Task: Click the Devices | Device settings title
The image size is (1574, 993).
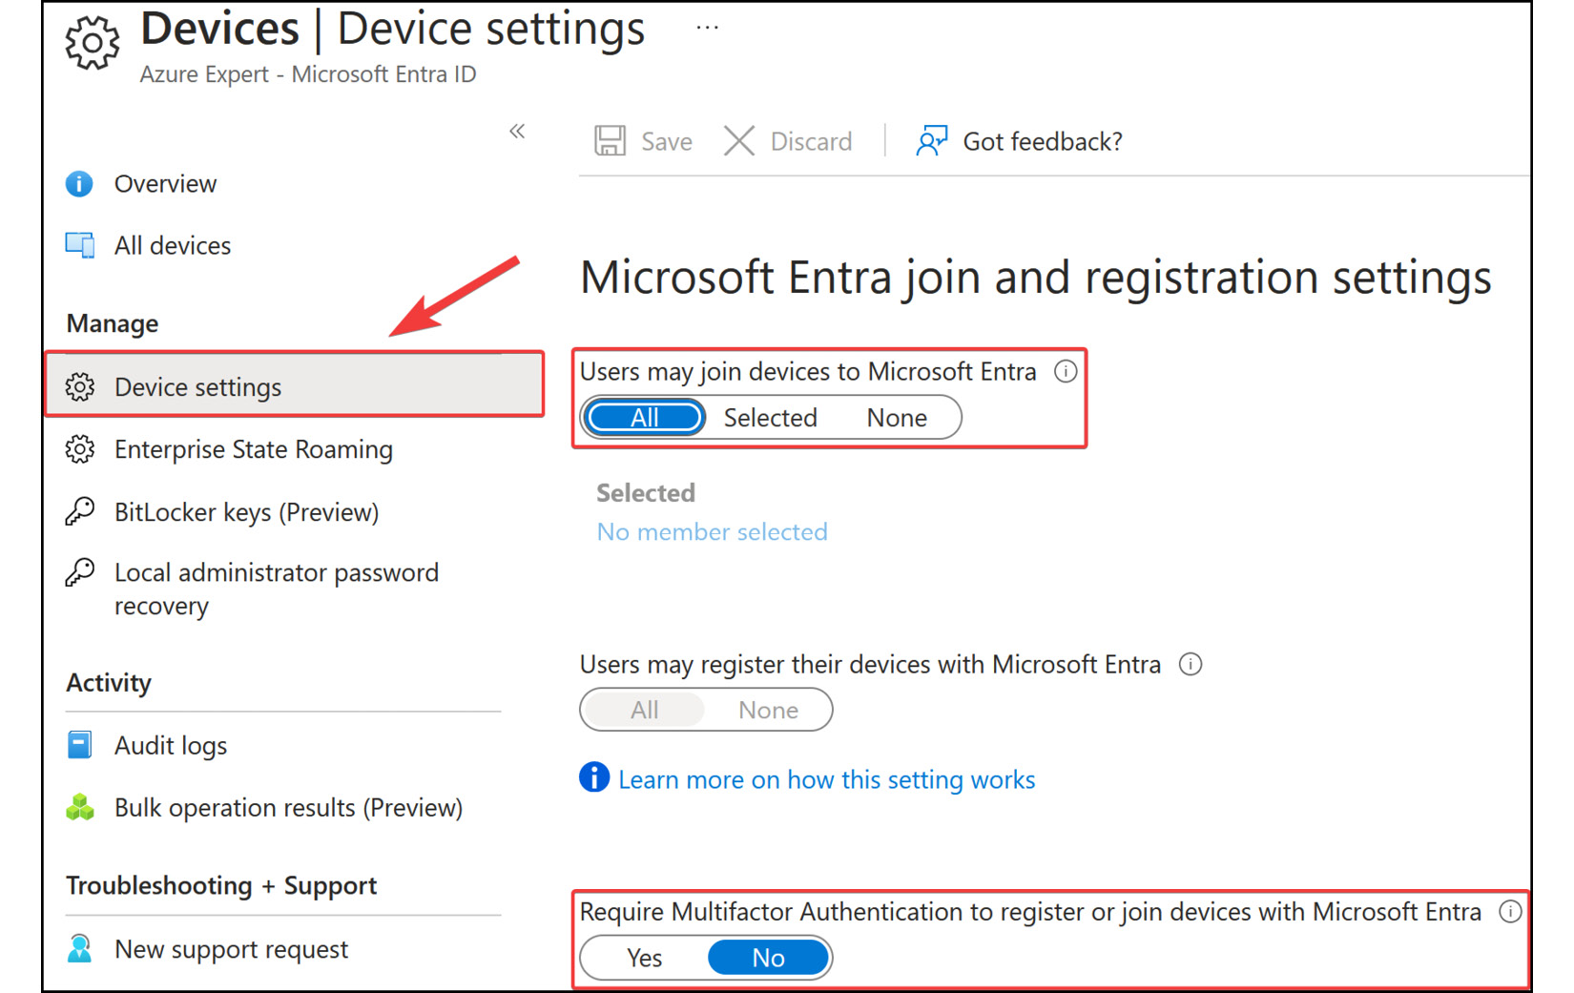Action: click(x=393, y=29)
